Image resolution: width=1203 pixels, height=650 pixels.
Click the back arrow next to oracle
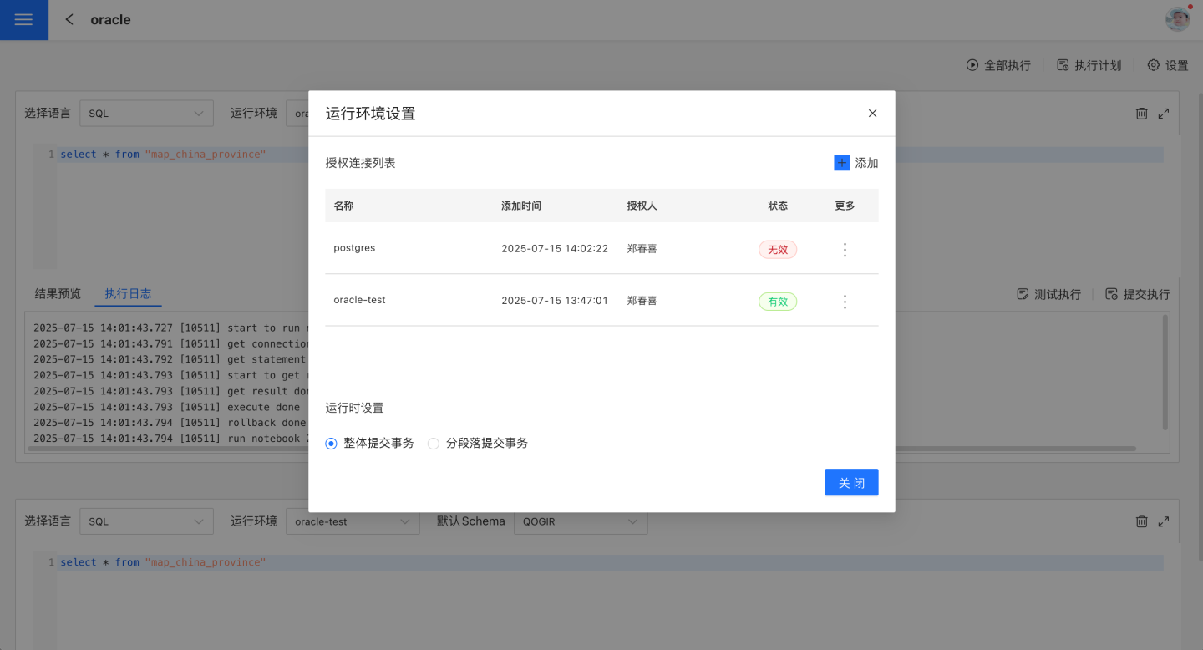pyautogui.click(x=69, y=19)
